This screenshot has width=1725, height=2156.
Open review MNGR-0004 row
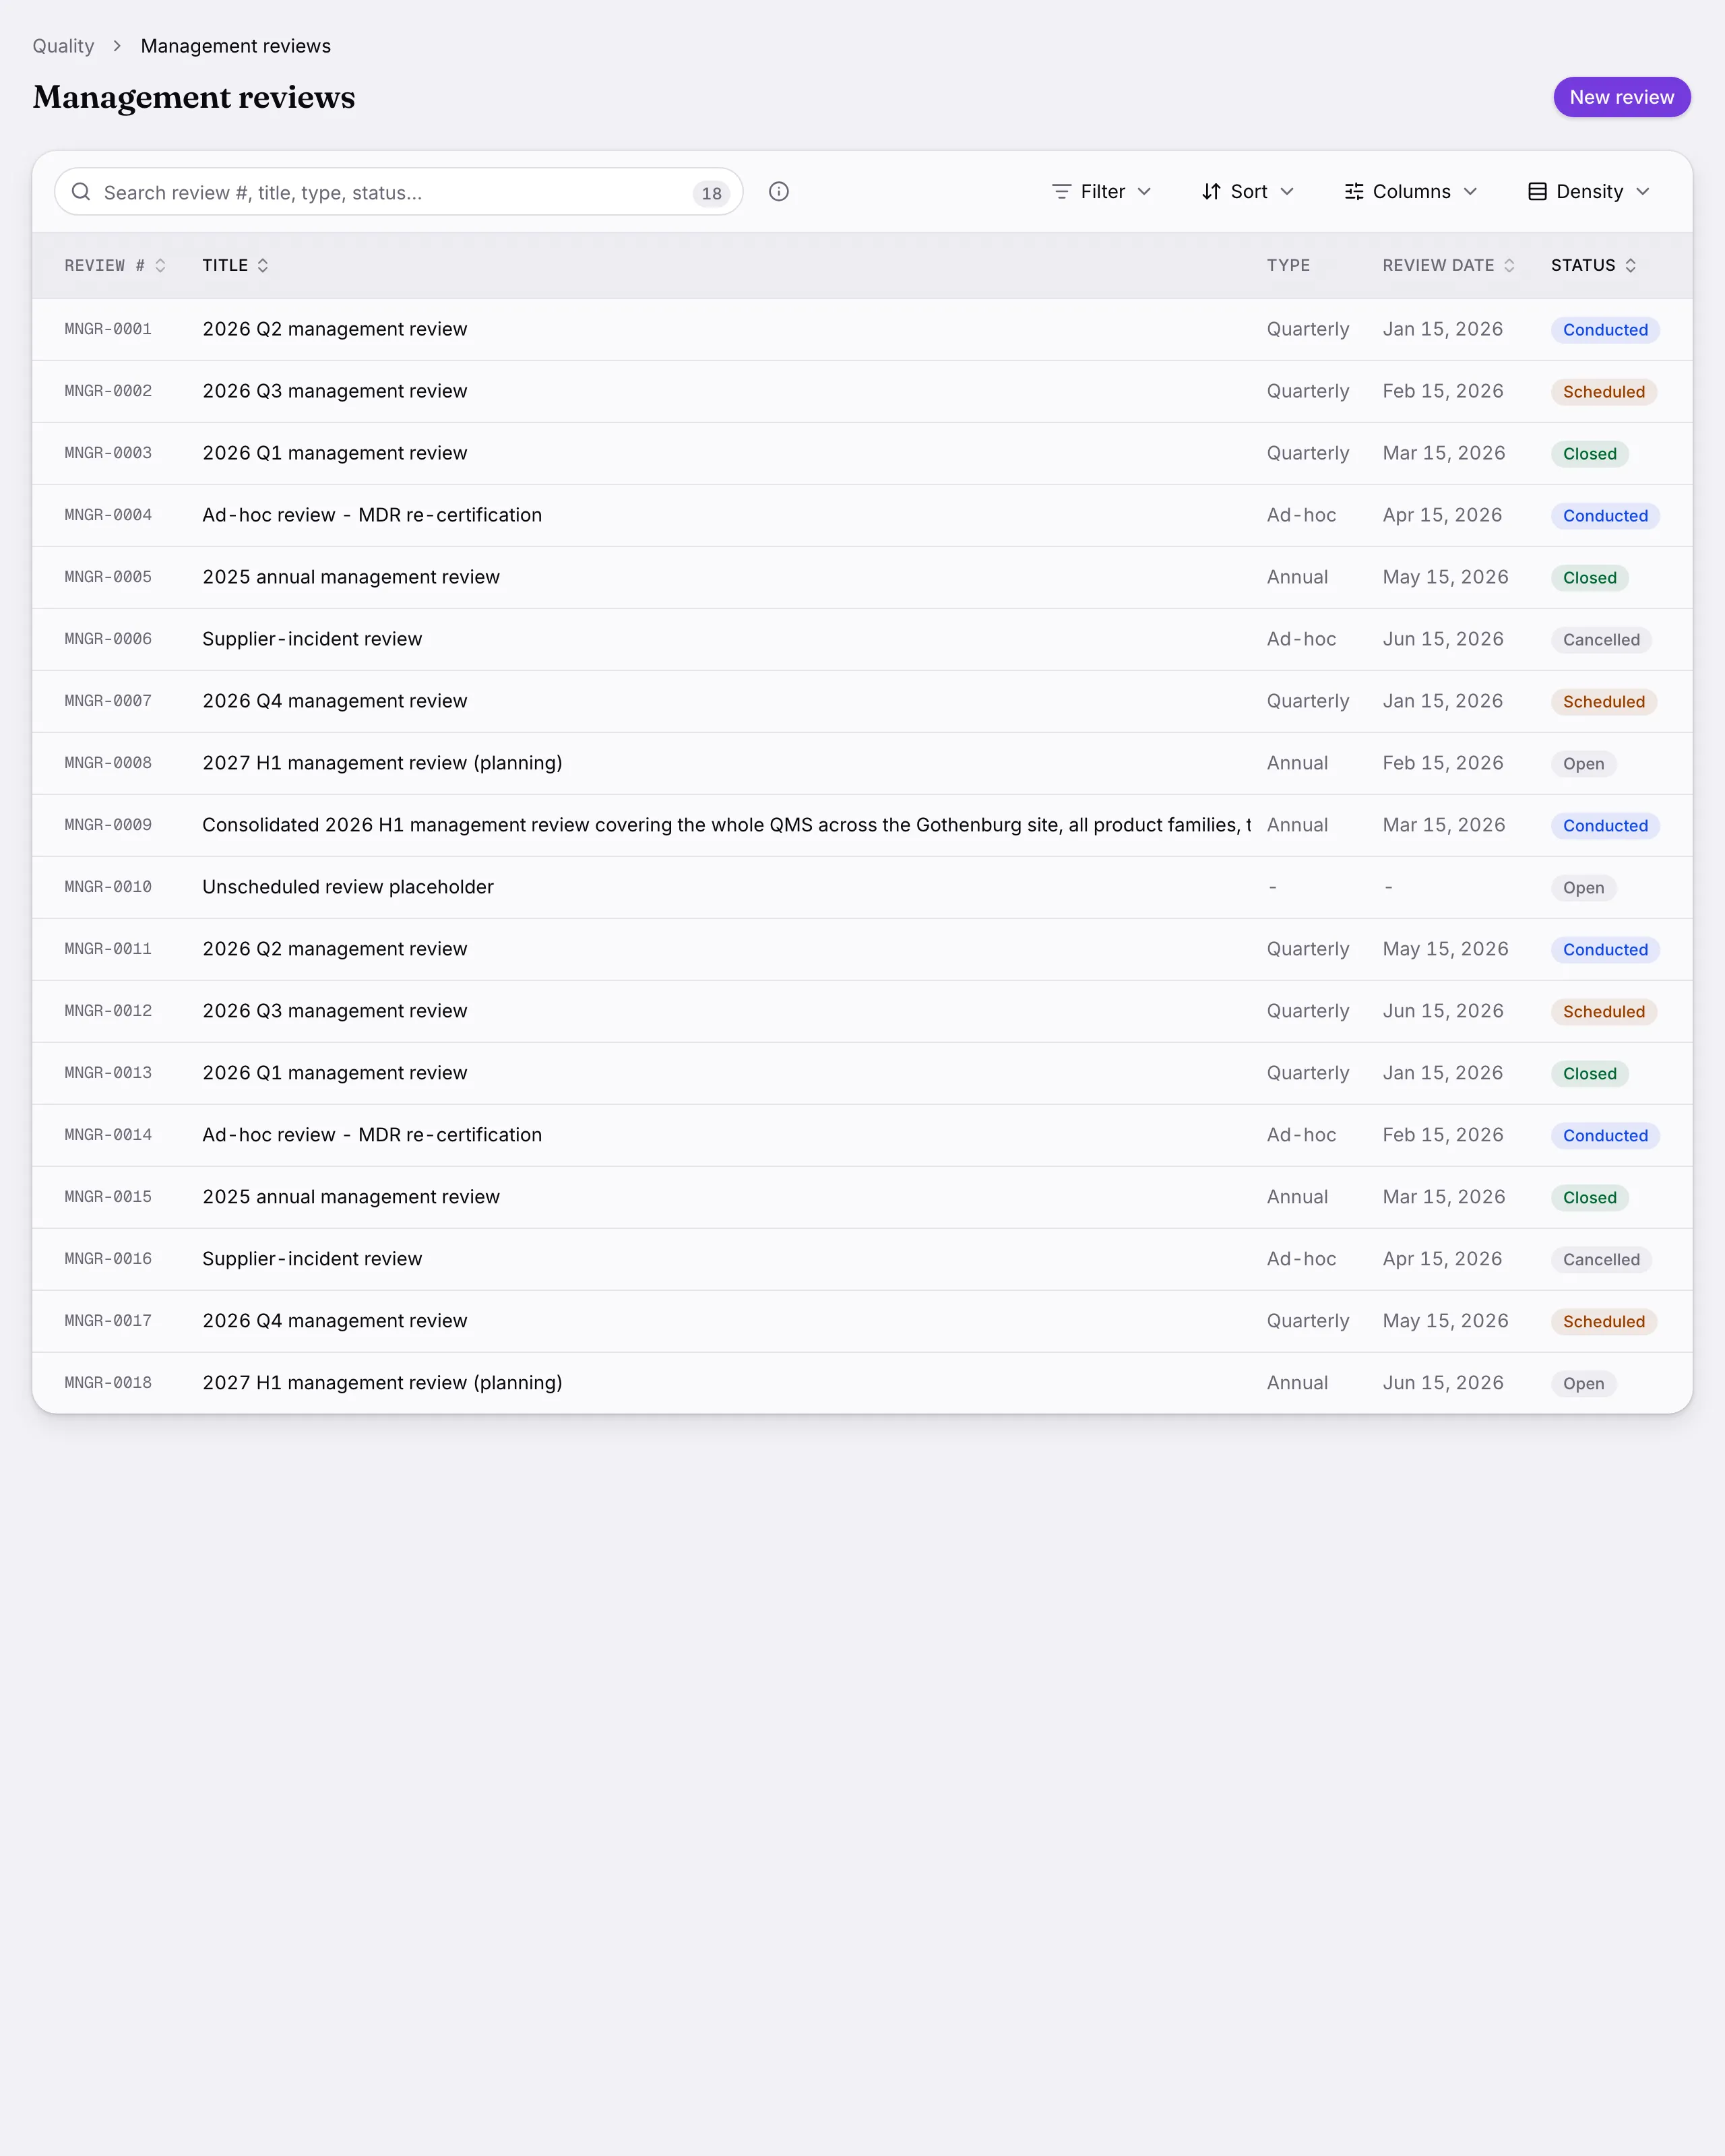tap(862, 516)
